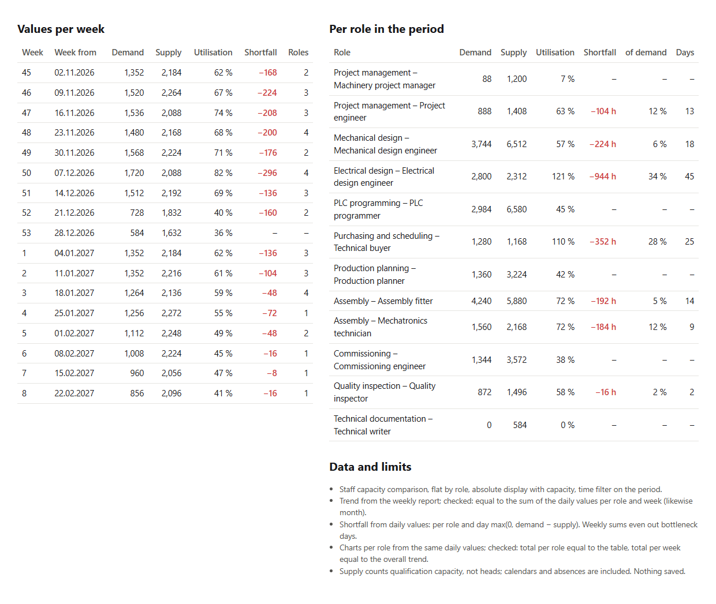This screenshot has height=604, width=716.
Task: Select role Quality inspector
Action: [385, 392]
